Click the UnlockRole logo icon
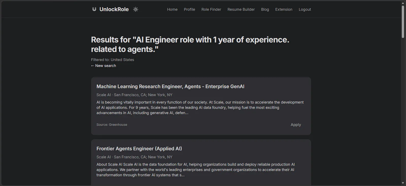Screen dimensions: 406x186 tap(94, 9)
